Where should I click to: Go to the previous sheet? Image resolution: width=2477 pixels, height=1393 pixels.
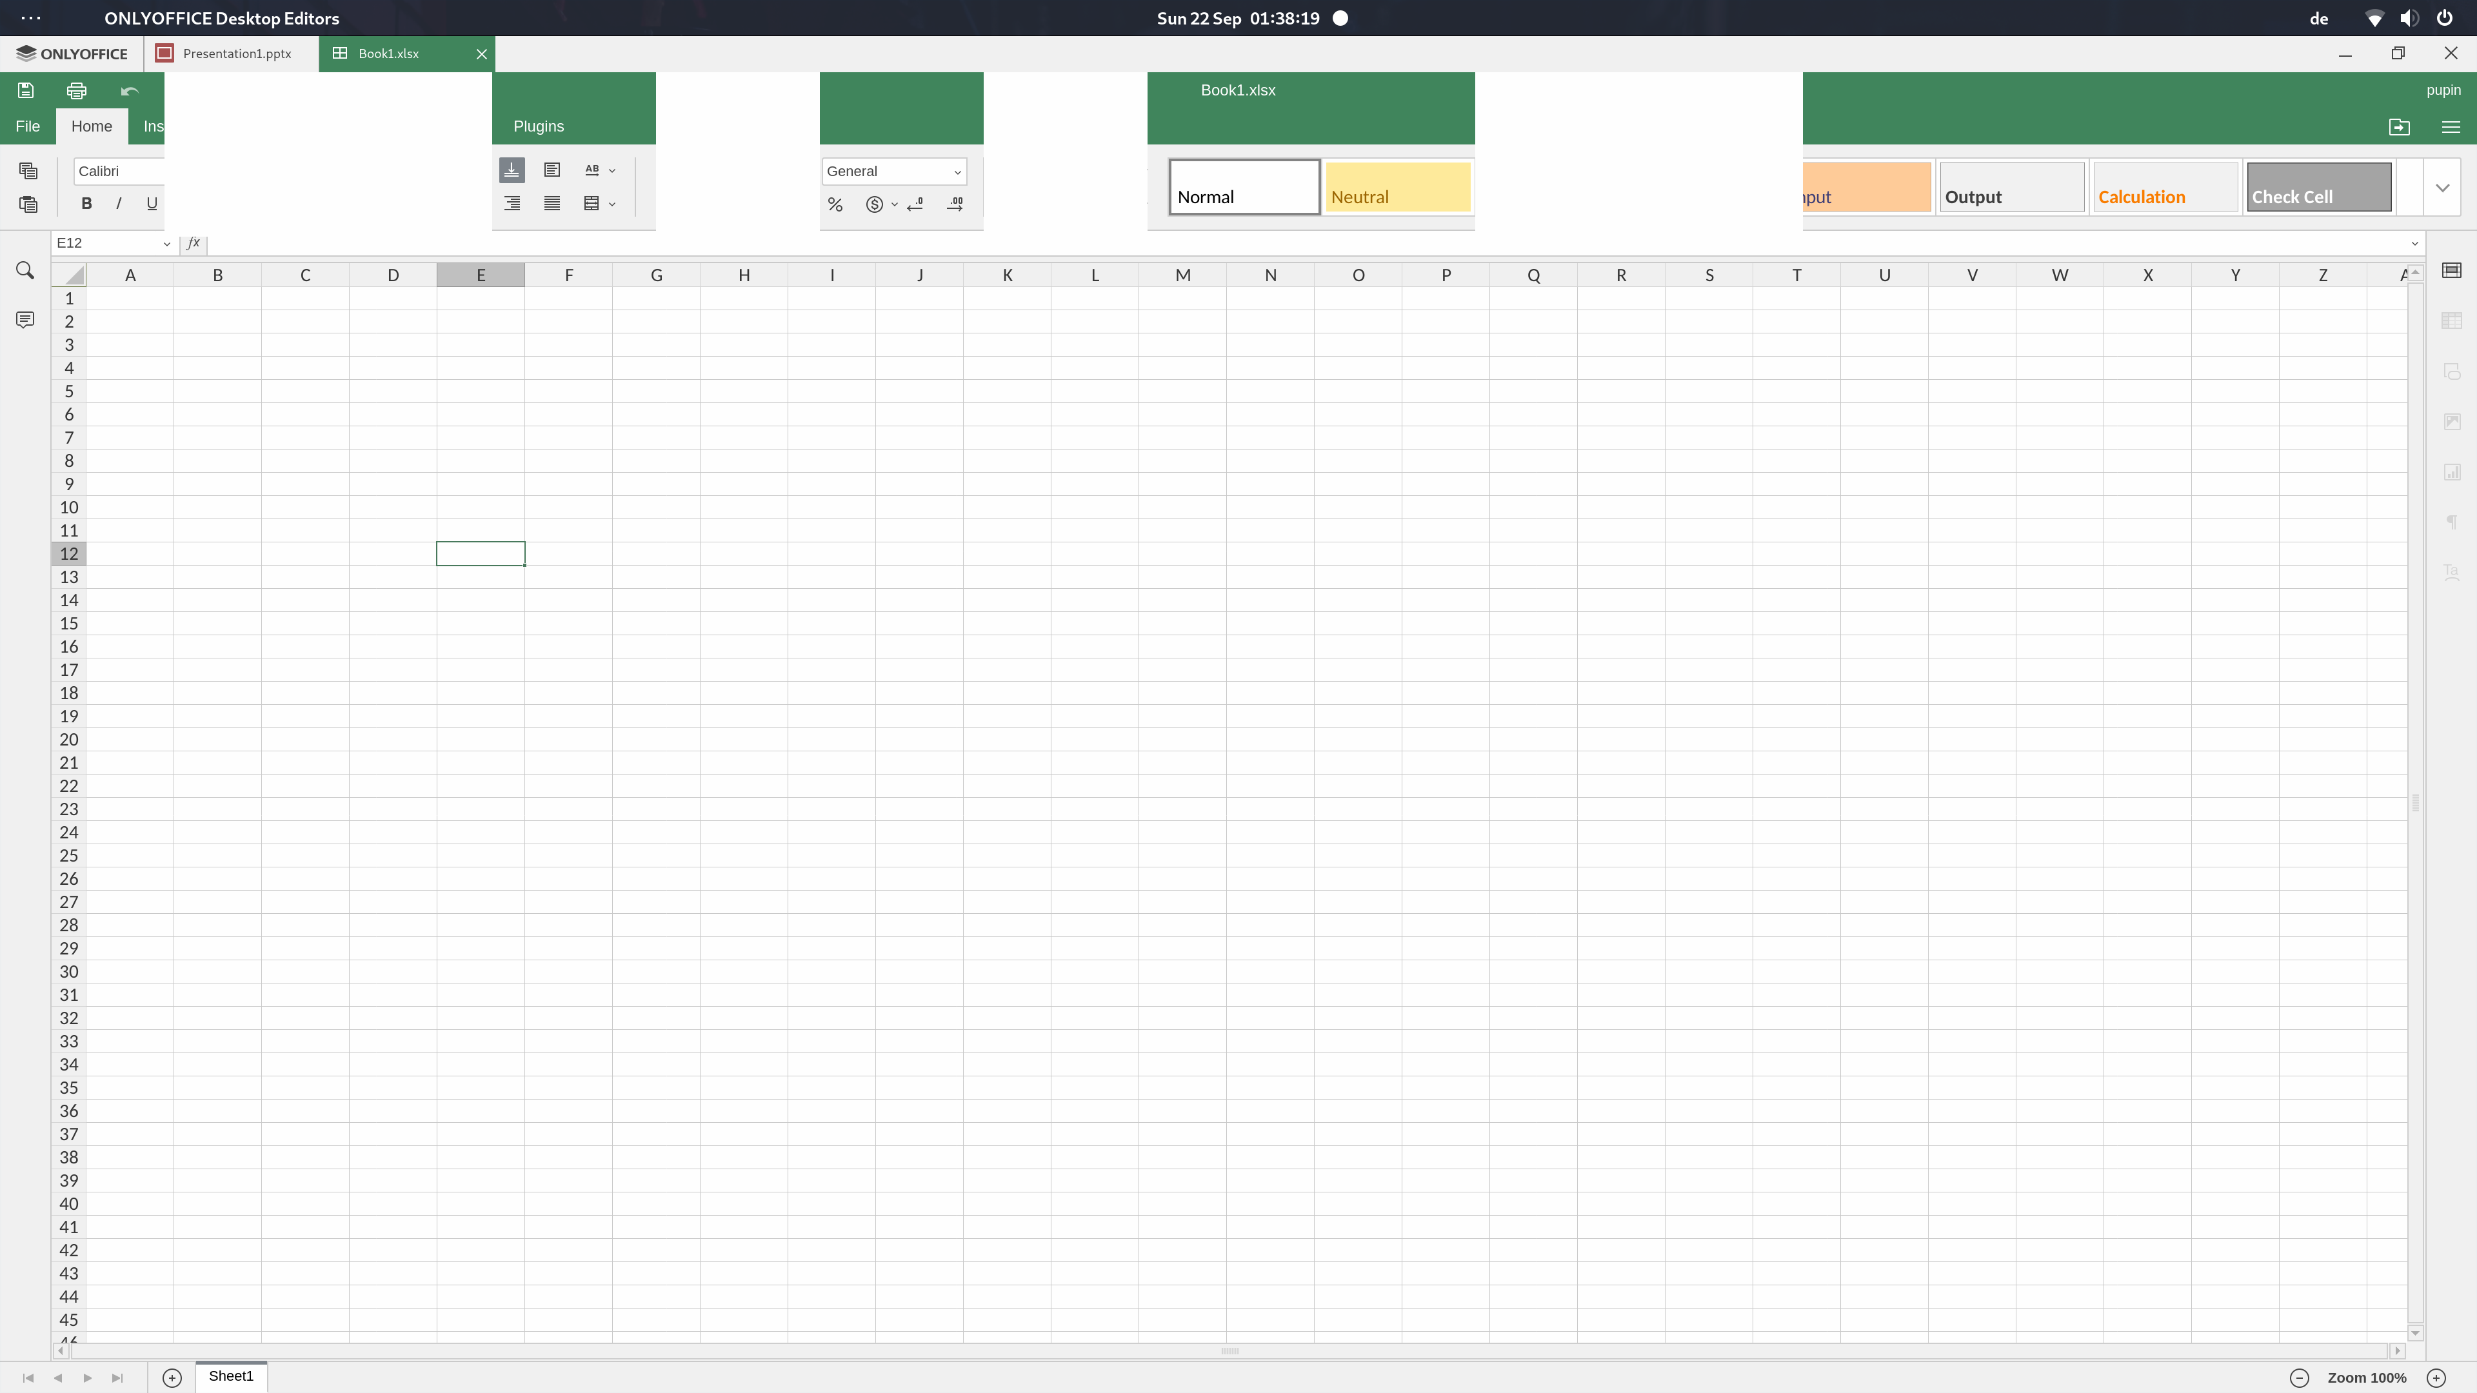coord(57,1378)
